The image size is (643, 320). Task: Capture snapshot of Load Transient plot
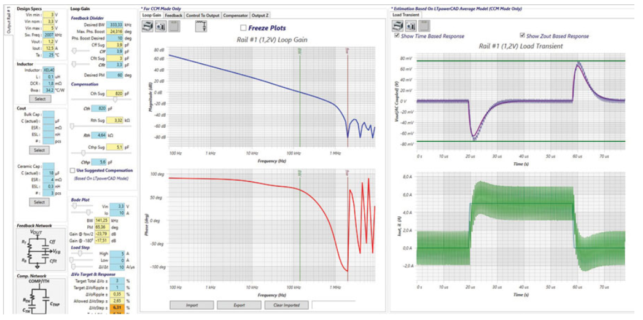tap(411, 25)
